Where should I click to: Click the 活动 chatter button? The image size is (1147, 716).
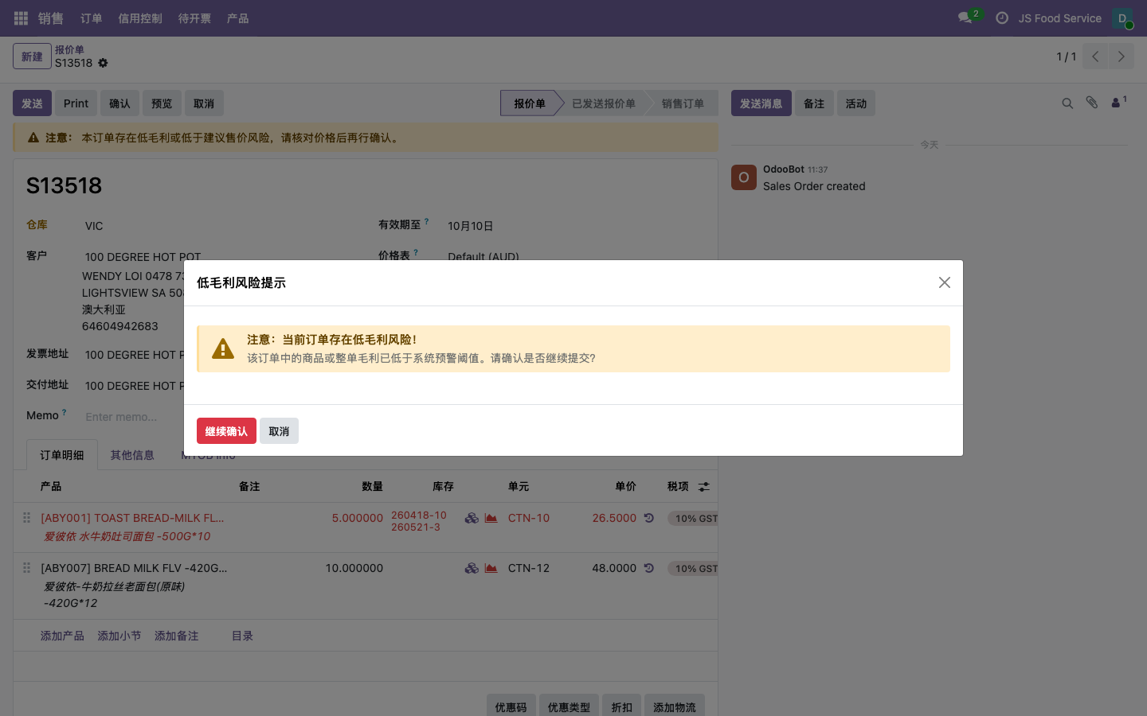click(856, 103)
